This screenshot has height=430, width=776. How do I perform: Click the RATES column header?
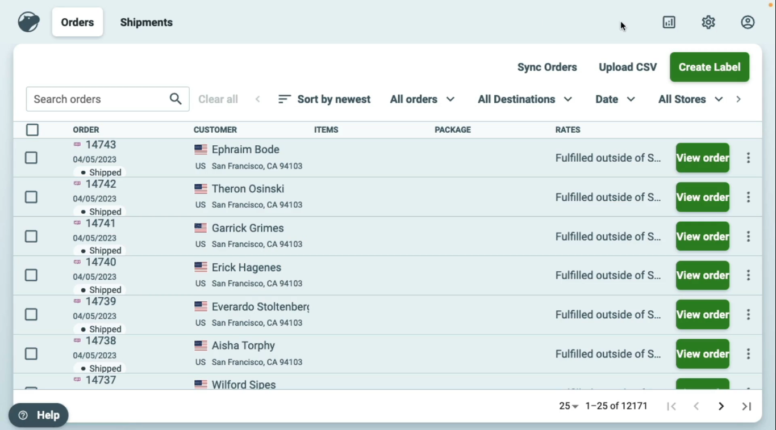pos(568,130)
